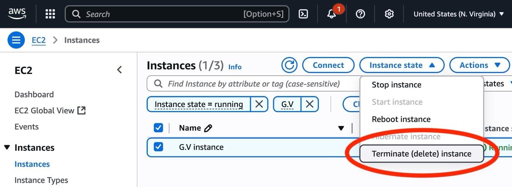Image resolution: width=512 pixels, height=187 pixels.
Task: Expand the Actions dropdown
Action: click(479, 65)
